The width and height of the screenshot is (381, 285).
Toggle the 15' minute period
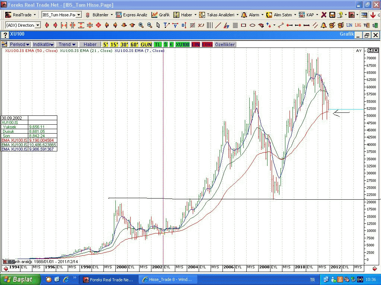(114, 45)
